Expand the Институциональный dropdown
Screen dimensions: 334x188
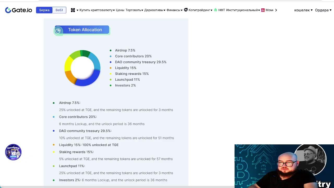pyautogui.click(x=243, y=10)
